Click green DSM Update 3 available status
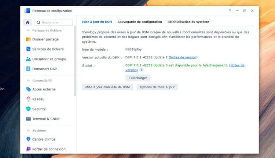Viewport: 275px width, 158px height. 176,65
